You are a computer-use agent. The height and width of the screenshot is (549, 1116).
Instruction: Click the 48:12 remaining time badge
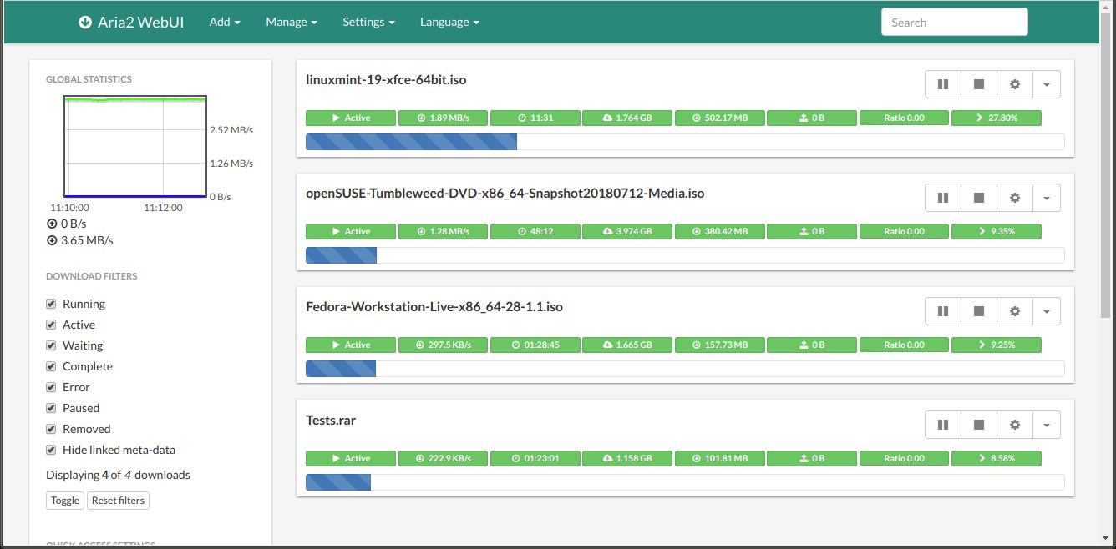[535, 231]
